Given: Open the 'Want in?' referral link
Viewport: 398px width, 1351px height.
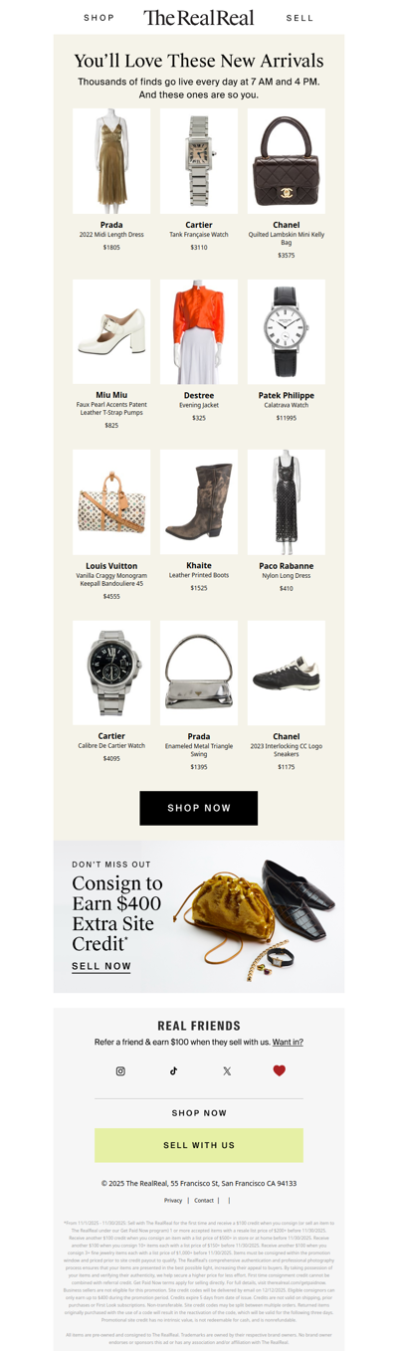Looking at the screenshot, I should pos(288,1043).
